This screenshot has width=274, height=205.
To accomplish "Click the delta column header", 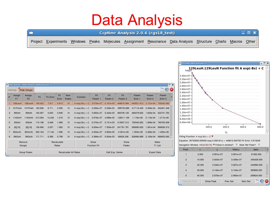I will pos(256,149).
